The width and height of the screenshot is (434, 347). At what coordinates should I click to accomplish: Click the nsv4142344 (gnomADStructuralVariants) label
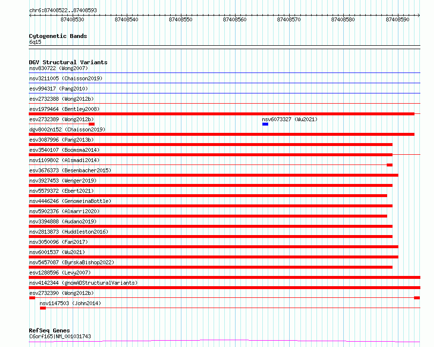tap(83, 283)
